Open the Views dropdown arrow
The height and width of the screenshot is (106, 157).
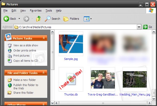pos(91,19)
